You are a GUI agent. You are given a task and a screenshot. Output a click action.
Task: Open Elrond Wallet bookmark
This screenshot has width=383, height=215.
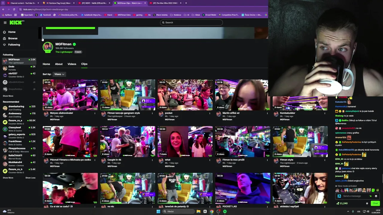(209, 15)
